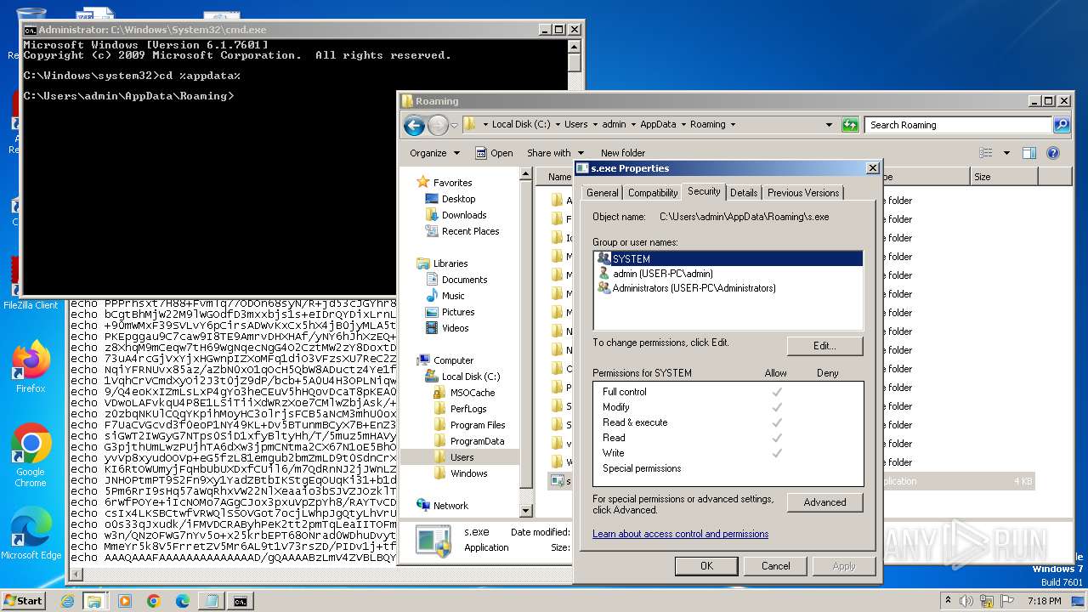The height and width of the screenshot is (612, 1088).
Task: Click New folder in Explorer toolbar
Action: [623, 153]
